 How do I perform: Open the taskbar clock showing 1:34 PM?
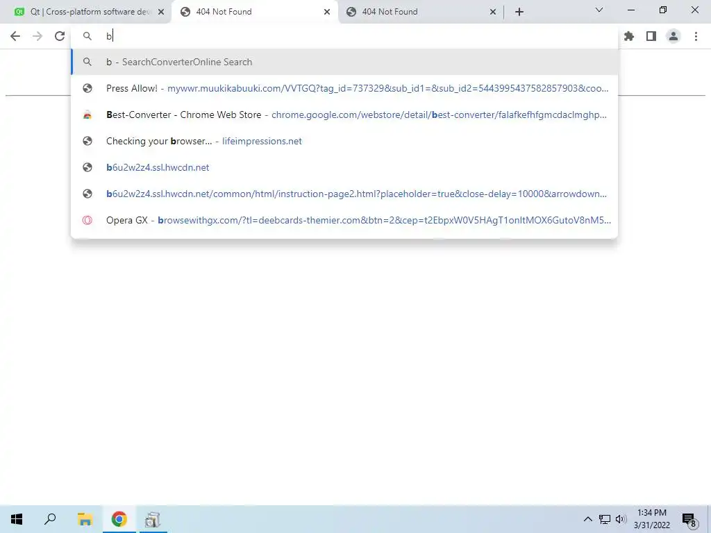pos(651,519)
